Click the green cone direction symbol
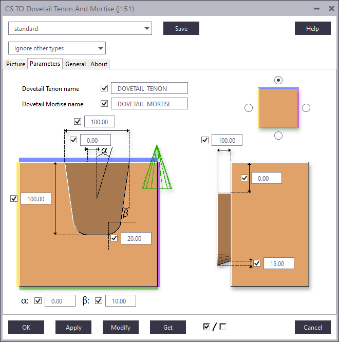The image size is (339, 342). (x=157, y=167)
